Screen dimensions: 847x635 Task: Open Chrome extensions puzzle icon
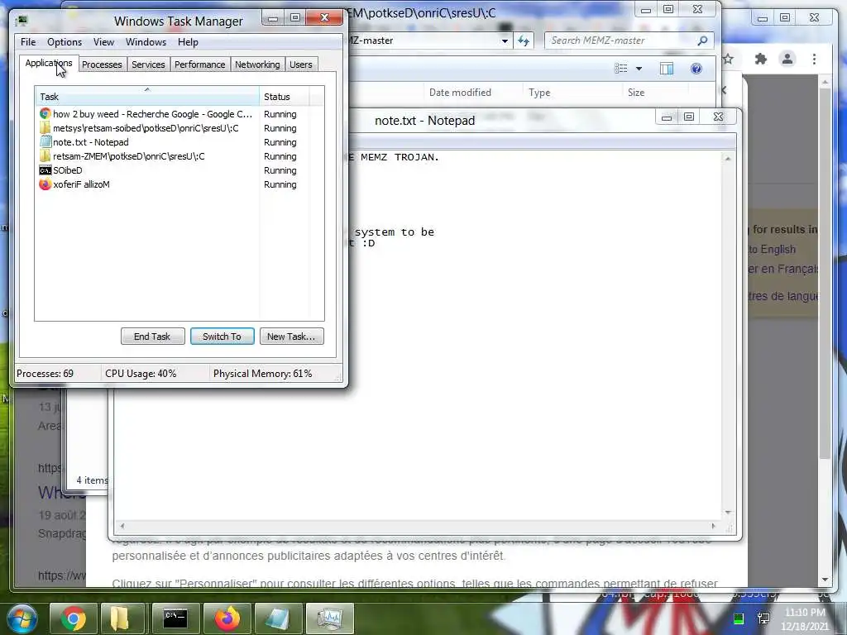point(761,59)
